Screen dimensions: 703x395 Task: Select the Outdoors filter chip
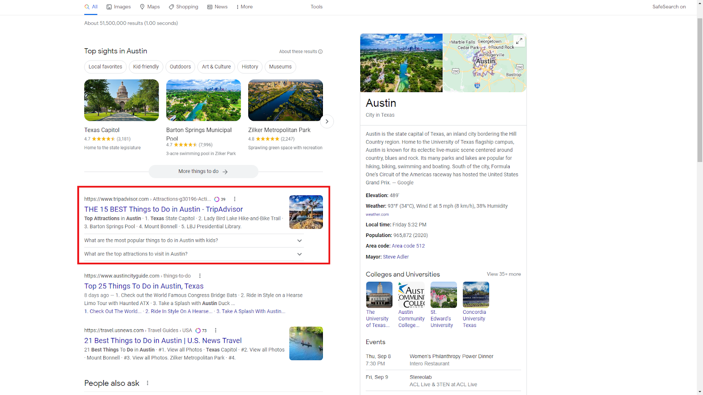[180, 67]
